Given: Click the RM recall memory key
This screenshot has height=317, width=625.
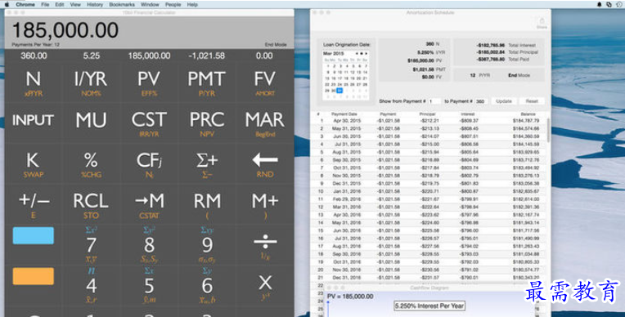Looking at the screenshot, I should [206, 204].
